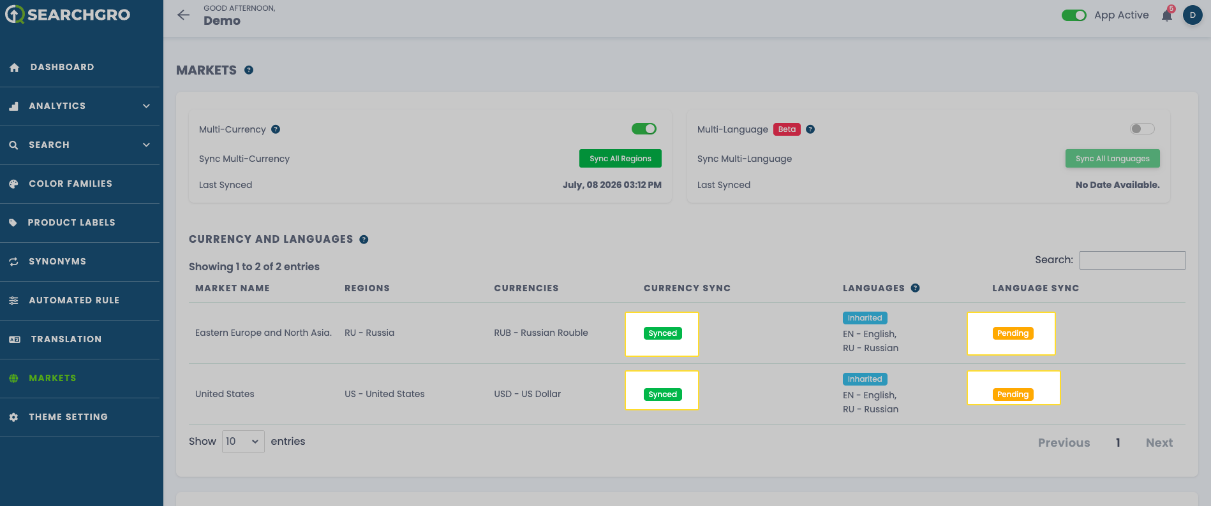The width and height of the screenshot is (1211, 506).
Task: Go to Previous page
Action: (x=1064, y=443)
